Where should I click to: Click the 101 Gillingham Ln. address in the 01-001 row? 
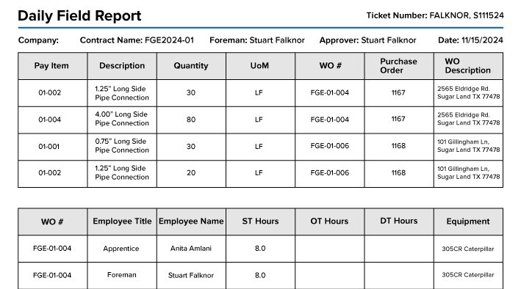[469, 146]
